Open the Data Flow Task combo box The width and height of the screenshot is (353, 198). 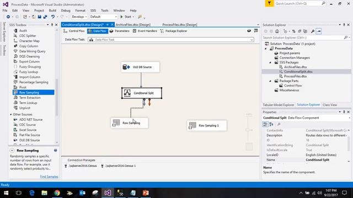point(171,40)
